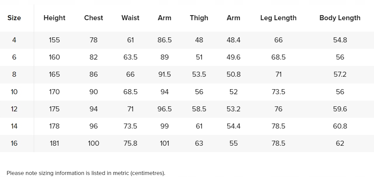Click the 91.5 arm measurement cell
The image size is (374, 177).
(165, 74)
